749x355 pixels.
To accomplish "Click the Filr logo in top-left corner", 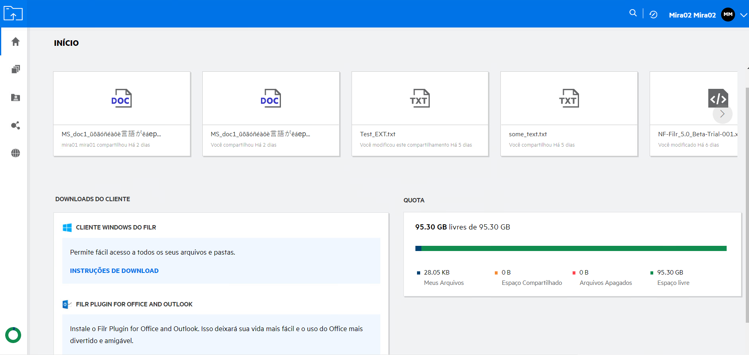I will 13,14.
